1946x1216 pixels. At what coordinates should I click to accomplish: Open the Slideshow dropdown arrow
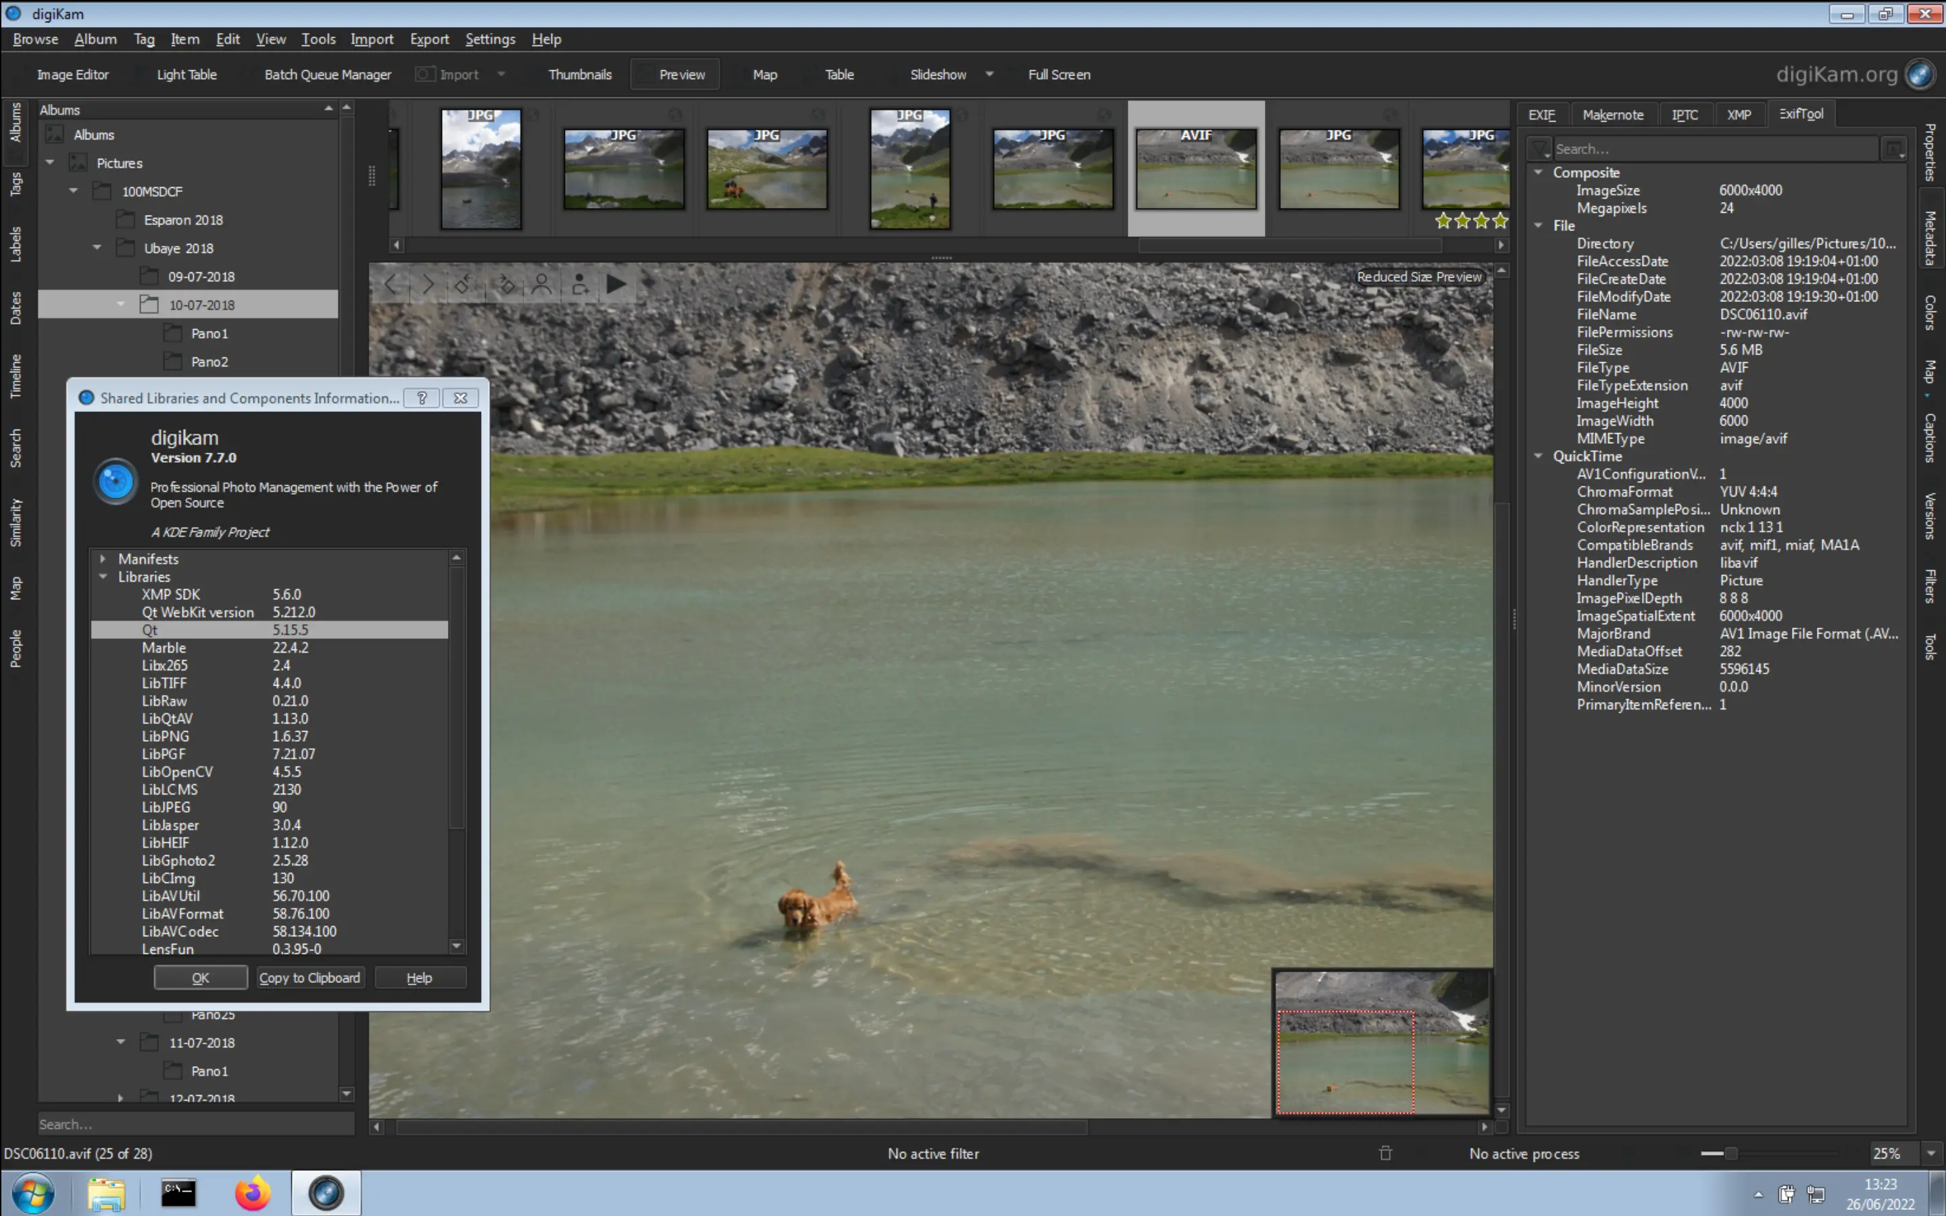pos(989,74)
